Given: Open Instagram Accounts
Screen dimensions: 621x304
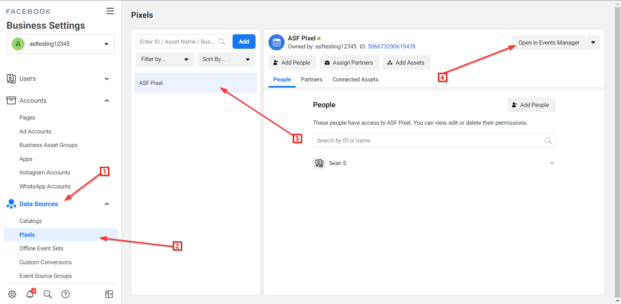Looking at the screenshot, I should coord(45,173).
